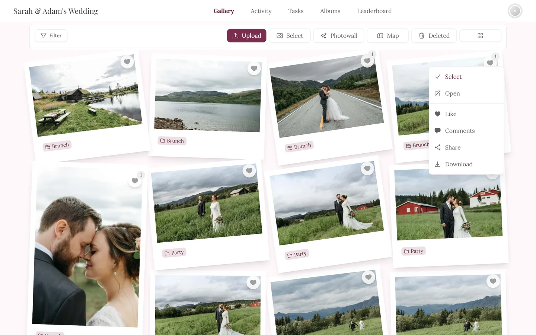The width and height of the screenshot is (536, 335).
Task: Like the close-up forehead-touching couple portrait
Action: (x=135, y=181)
